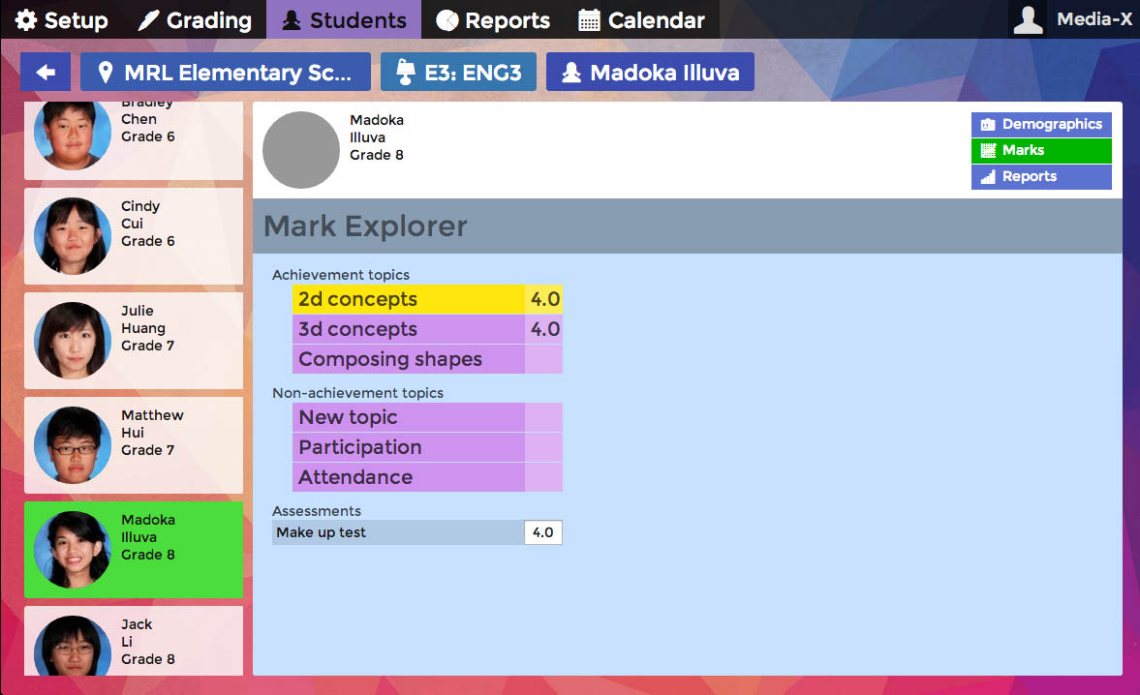Click the Madoka Illuva breadcrumb button
The height and width of the screenshot is (695, 1140).
coord(650,73)
